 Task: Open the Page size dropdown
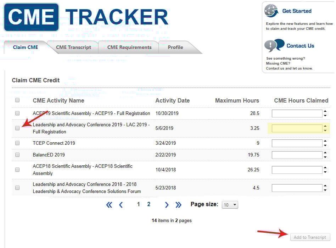[230, 205]
